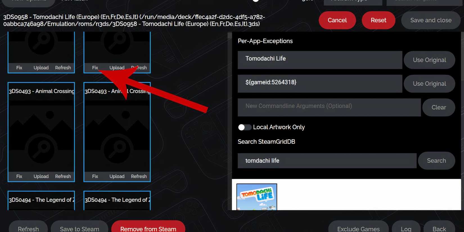Click the gameid field

320,84
